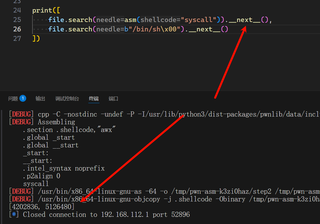Switch to the 输出 output tab
This screenshot has height=224, width=320.
pyautogui.click(x=40, y=99)
